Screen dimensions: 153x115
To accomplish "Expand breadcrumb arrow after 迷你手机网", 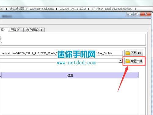I will click(x=27, y=9).
